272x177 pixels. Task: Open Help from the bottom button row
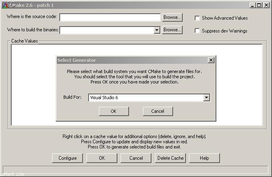click(x=204, y=158)
